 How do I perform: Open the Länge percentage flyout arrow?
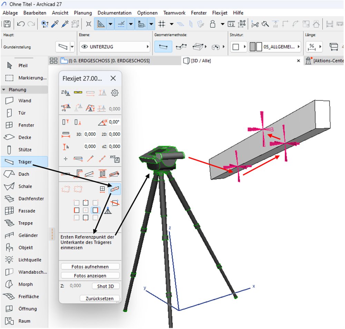(320, 47)
